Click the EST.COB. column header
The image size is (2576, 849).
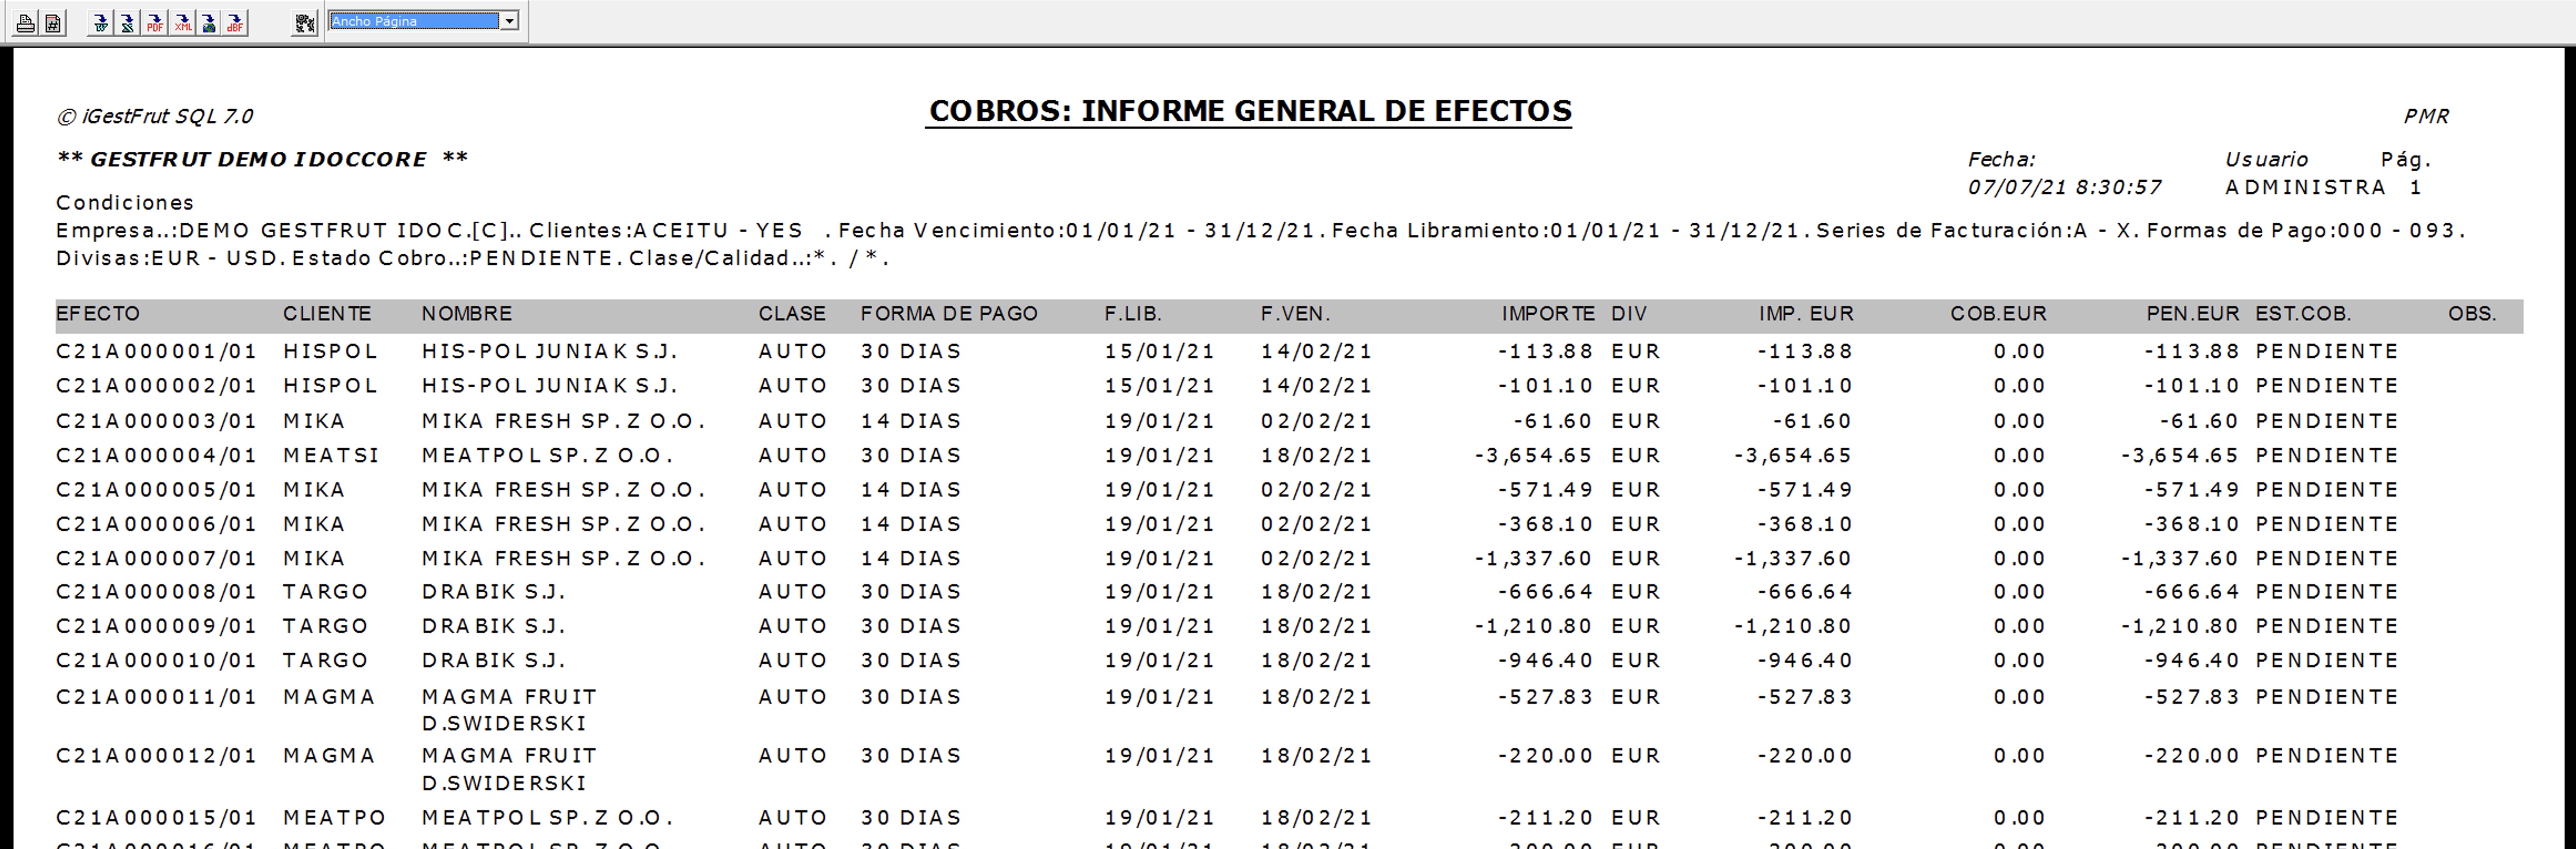click(2302, 314)
